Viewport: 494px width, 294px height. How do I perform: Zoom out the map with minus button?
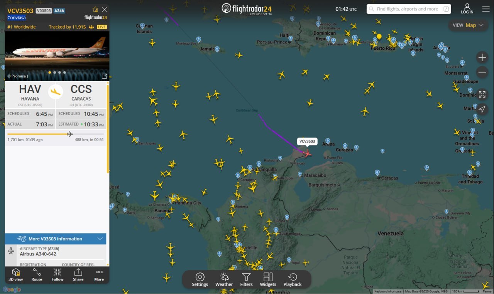[x=482, y=72]
